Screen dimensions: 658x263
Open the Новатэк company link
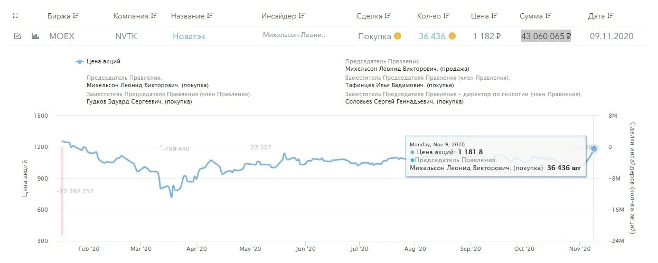click(189, 36)
